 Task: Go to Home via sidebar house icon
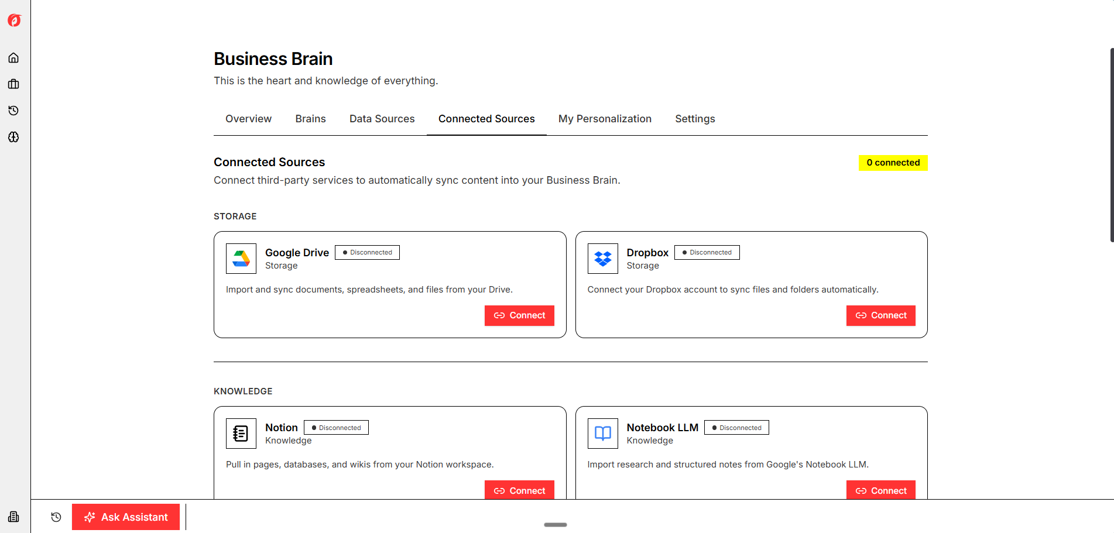coord(13,58)
